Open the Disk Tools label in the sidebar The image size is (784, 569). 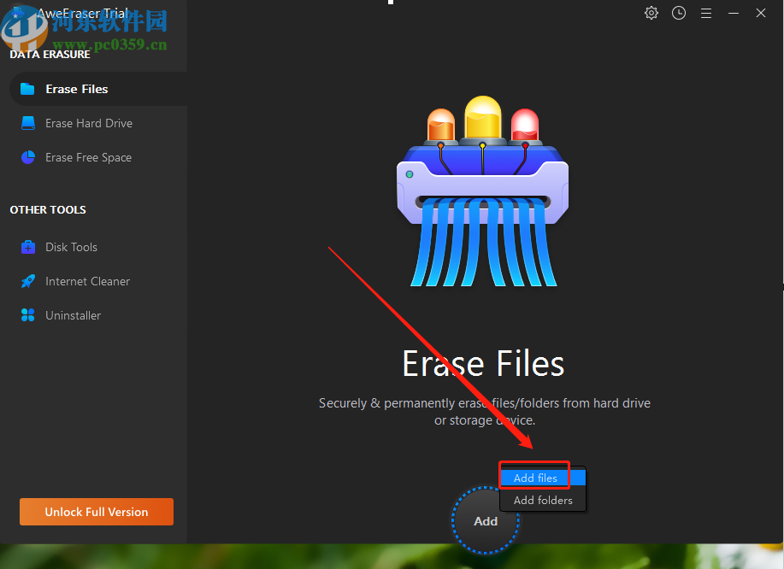(x=72, y=247)
